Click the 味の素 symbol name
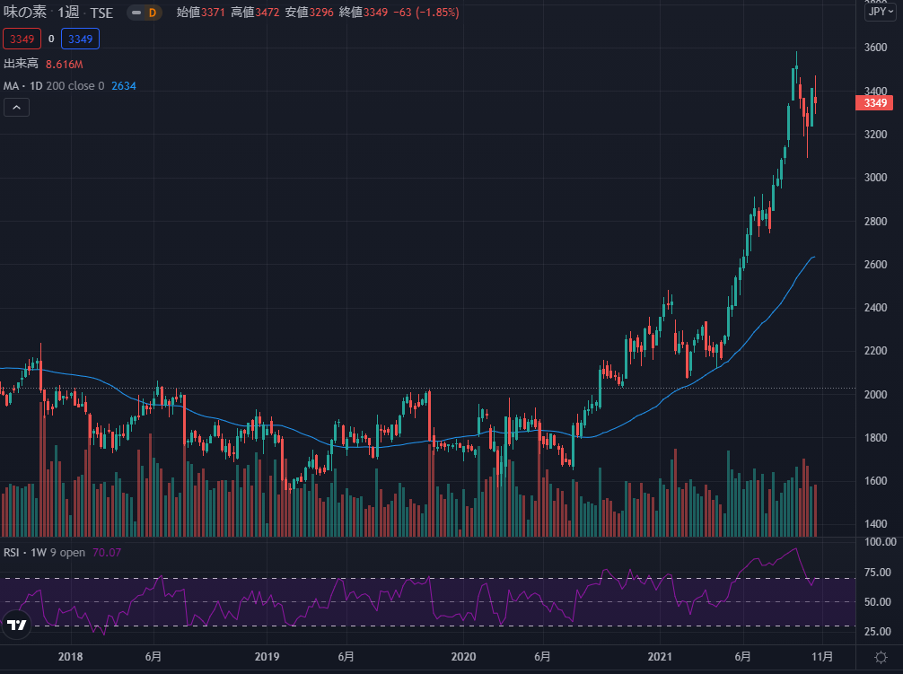Screen dimensions: 903x674 tap(24, 12)
